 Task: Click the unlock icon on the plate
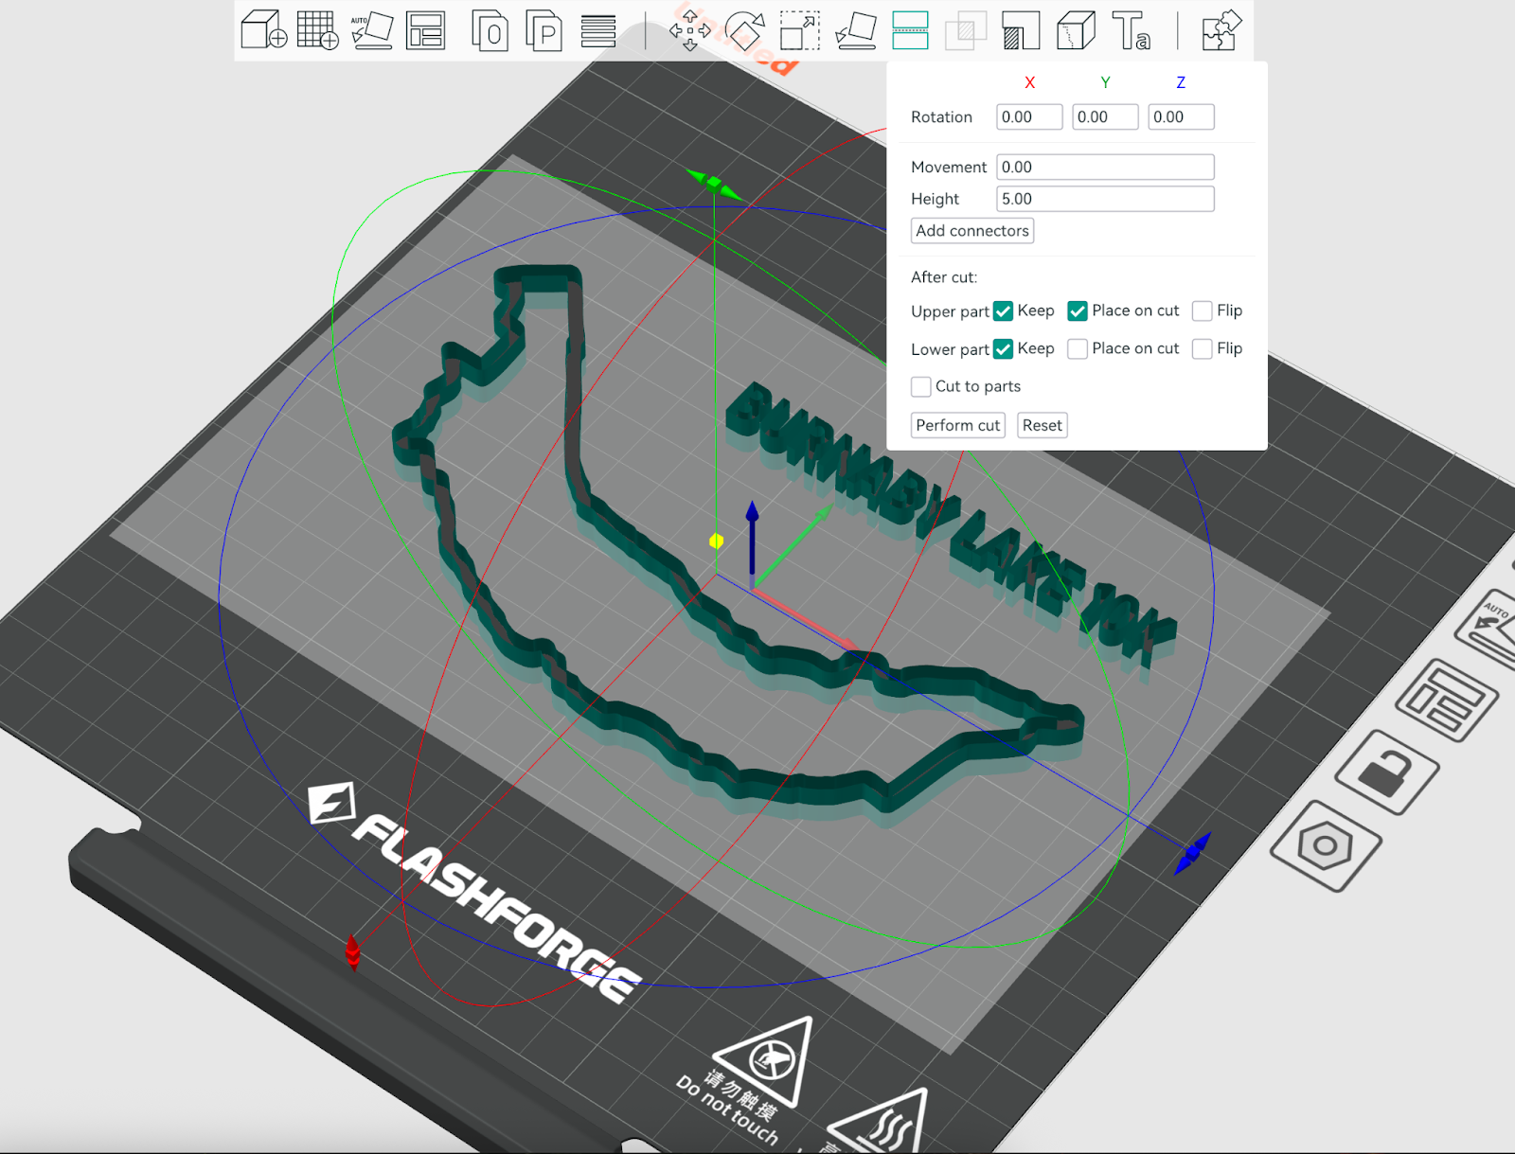(x=1385, y=773)
